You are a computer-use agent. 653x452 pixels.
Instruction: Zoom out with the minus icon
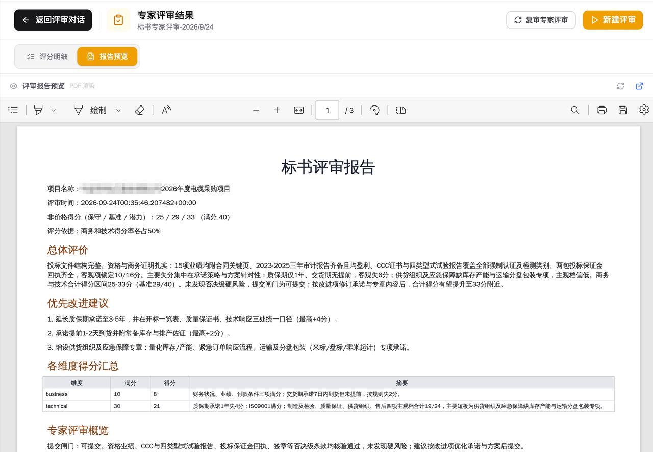click(x=256, y=110)
